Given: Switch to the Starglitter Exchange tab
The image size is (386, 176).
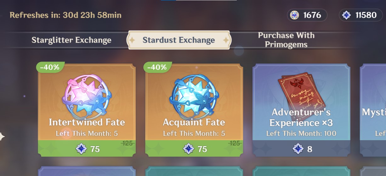Looking at the screenshot, I should tap(71, 40).
